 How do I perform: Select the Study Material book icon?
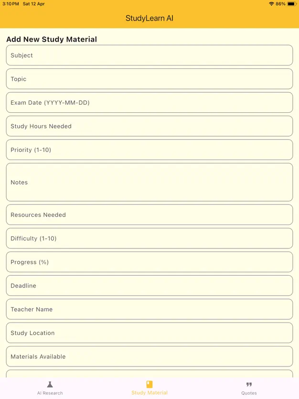click(149, 384)
